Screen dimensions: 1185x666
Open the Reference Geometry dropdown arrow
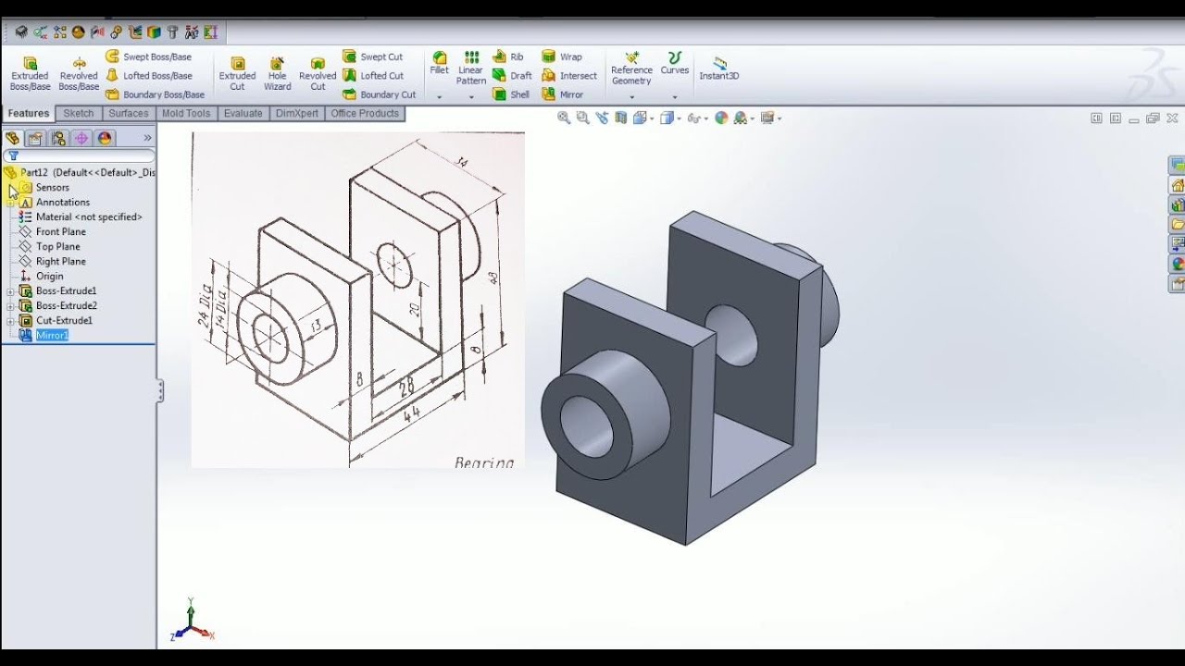click(631, 96)
